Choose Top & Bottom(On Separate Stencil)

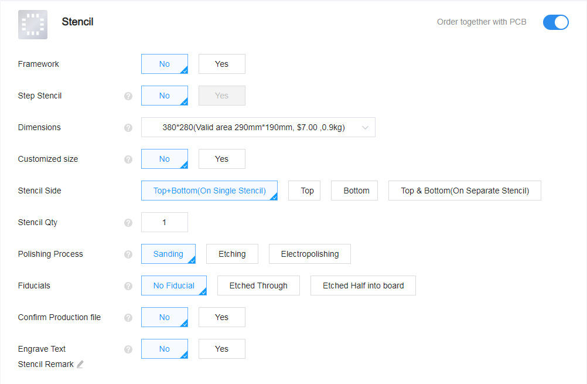(x=465, y=191)
